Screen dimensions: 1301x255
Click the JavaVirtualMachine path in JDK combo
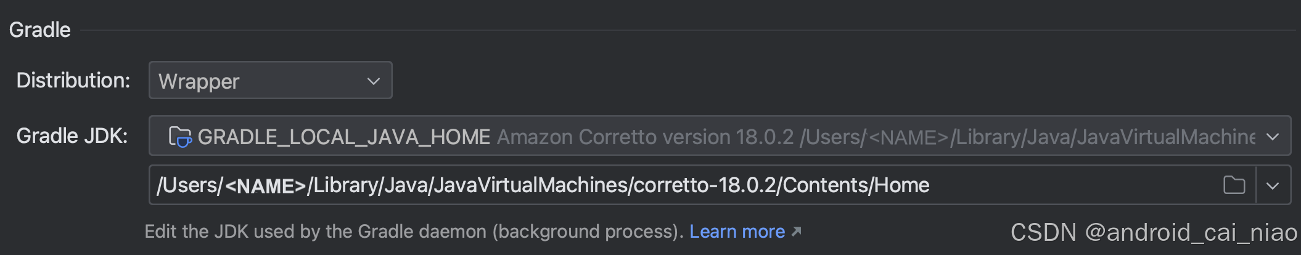point(1102,137)
